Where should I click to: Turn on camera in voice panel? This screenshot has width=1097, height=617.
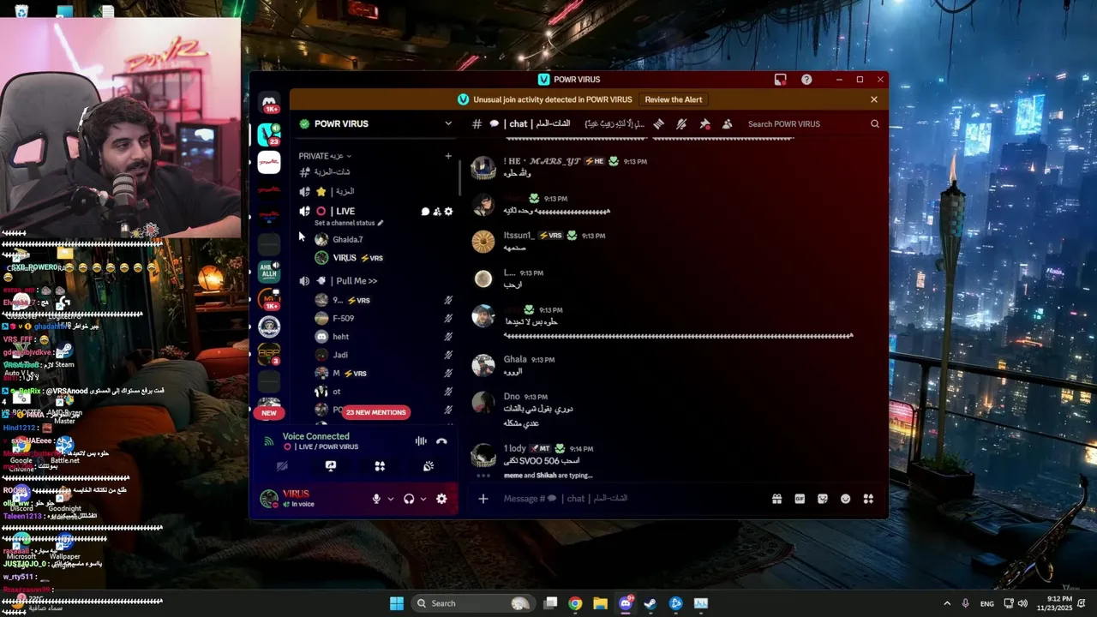(x=282, y=466)
